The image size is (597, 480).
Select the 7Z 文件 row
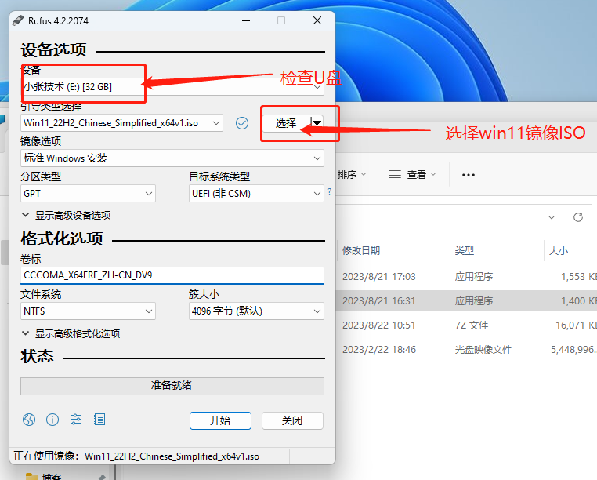point(466,325)
